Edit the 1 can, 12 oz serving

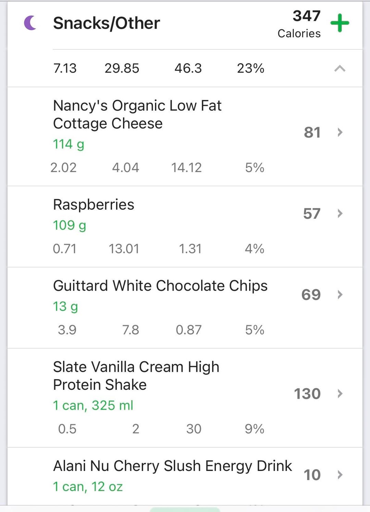[x=88, y=487]
